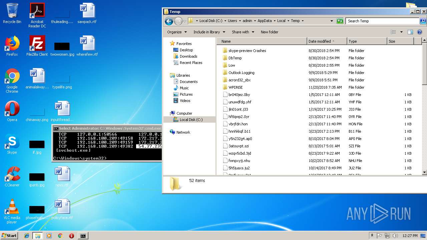Open Explorer help icon
The height and width of the screenshot is (240, 427).
tap(420, 32)
